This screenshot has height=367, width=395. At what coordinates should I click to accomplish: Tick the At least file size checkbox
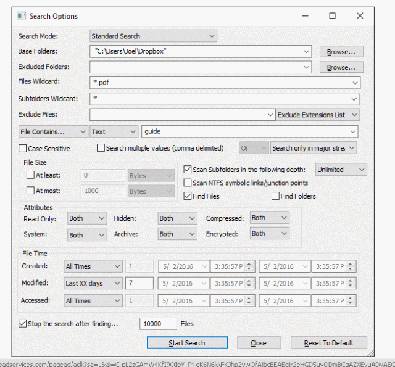[x=30, y=176]
